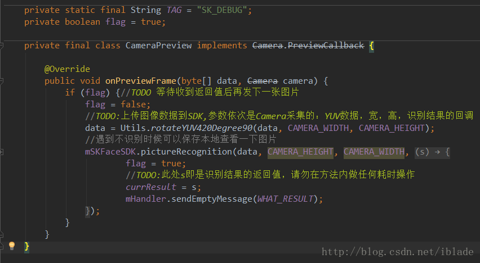Viewport: 480px width, 263px height.
Task: Click the "SK_DEBUG" string literal
Action: (x=222, y=10)
